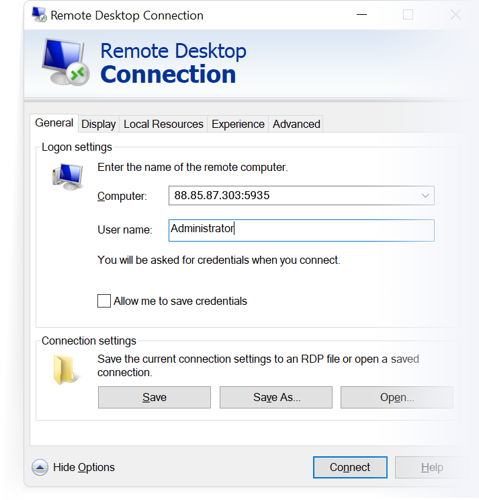Viewport: 479px width, 500px height.
Task: Open the Advanced tab
Action: coord(296,124)
